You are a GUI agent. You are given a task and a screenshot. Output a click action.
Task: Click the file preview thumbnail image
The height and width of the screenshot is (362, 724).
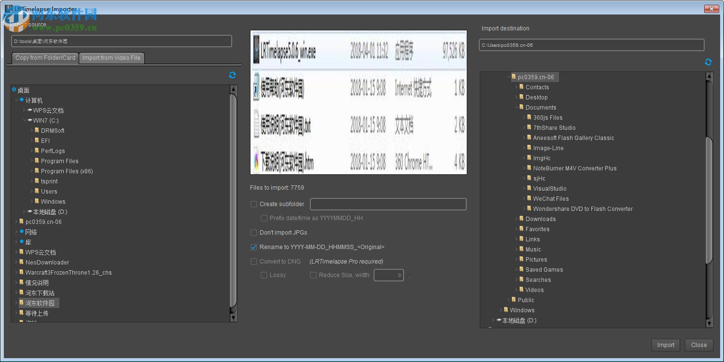click(x=359, y=102)
